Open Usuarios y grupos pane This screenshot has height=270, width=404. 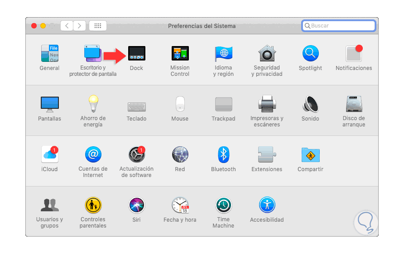[50, 205]
